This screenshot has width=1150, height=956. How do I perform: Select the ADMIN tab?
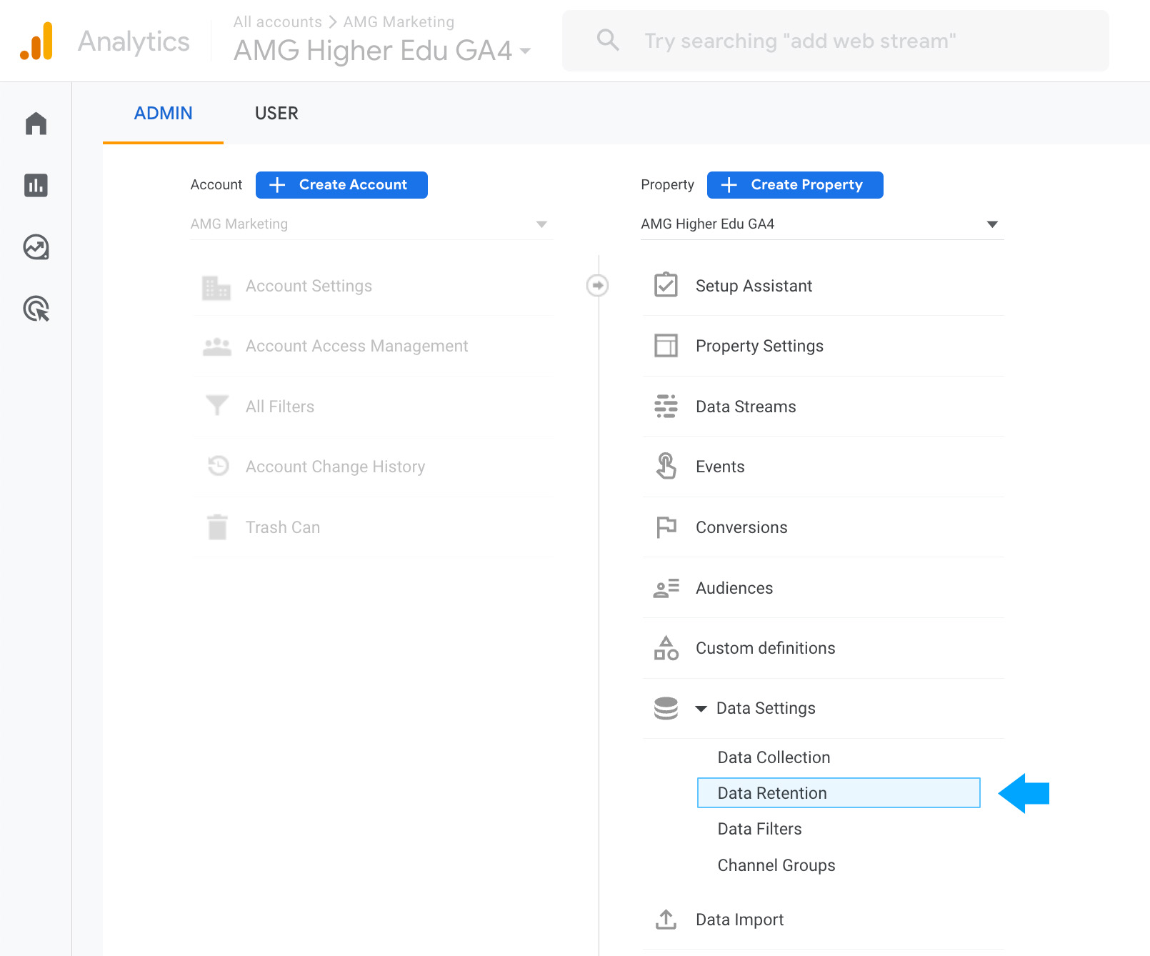coord(163,114)
